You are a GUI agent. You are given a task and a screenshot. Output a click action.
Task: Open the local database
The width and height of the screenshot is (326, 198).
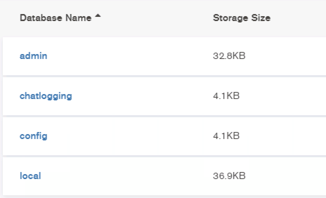coord(30,176)
